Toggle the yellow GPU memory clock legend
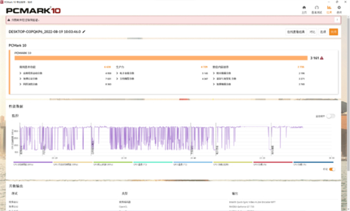 point(73,164)
